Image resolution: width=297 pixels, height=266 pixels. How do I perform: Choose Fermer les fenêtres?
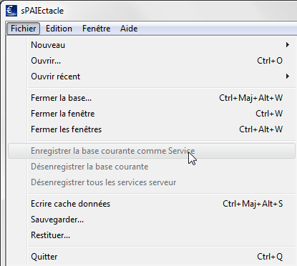[152, 129]
